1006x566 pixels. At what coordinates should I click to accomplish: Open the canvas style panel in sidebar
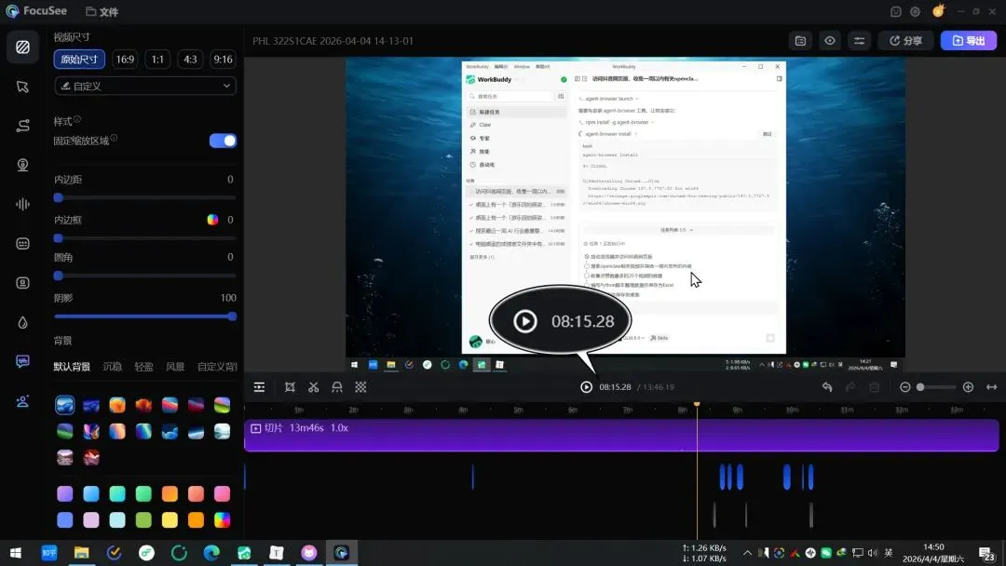pos(22,47)
